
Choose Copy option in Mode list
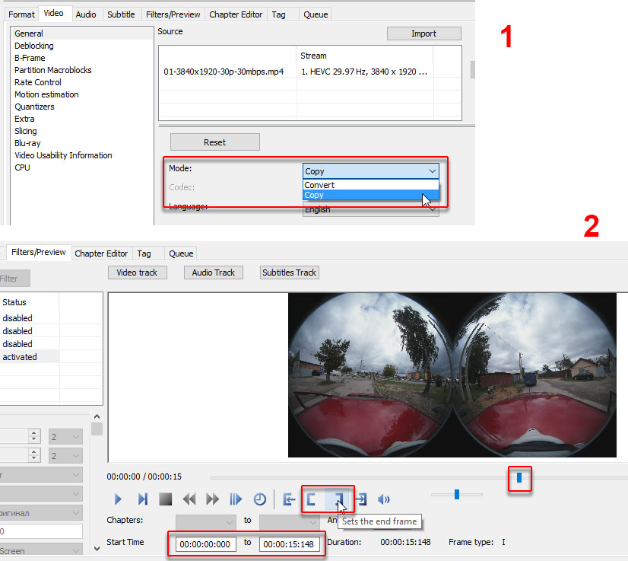coord(370,196)
